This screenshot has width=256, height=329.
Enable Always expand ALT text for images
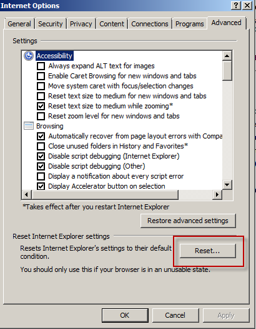point(41,66)
